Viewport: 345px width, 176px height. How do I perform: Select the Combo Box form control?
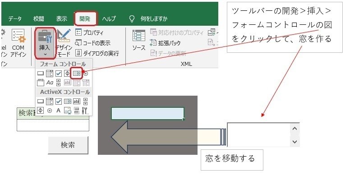50,74
